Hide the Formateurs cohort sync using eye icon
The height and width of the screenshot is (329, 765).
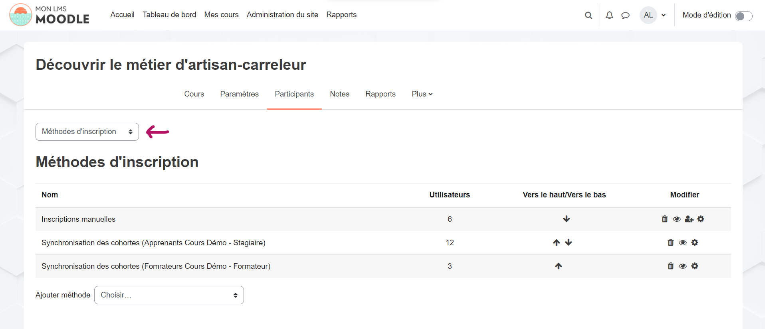click(x=682, y=266)
